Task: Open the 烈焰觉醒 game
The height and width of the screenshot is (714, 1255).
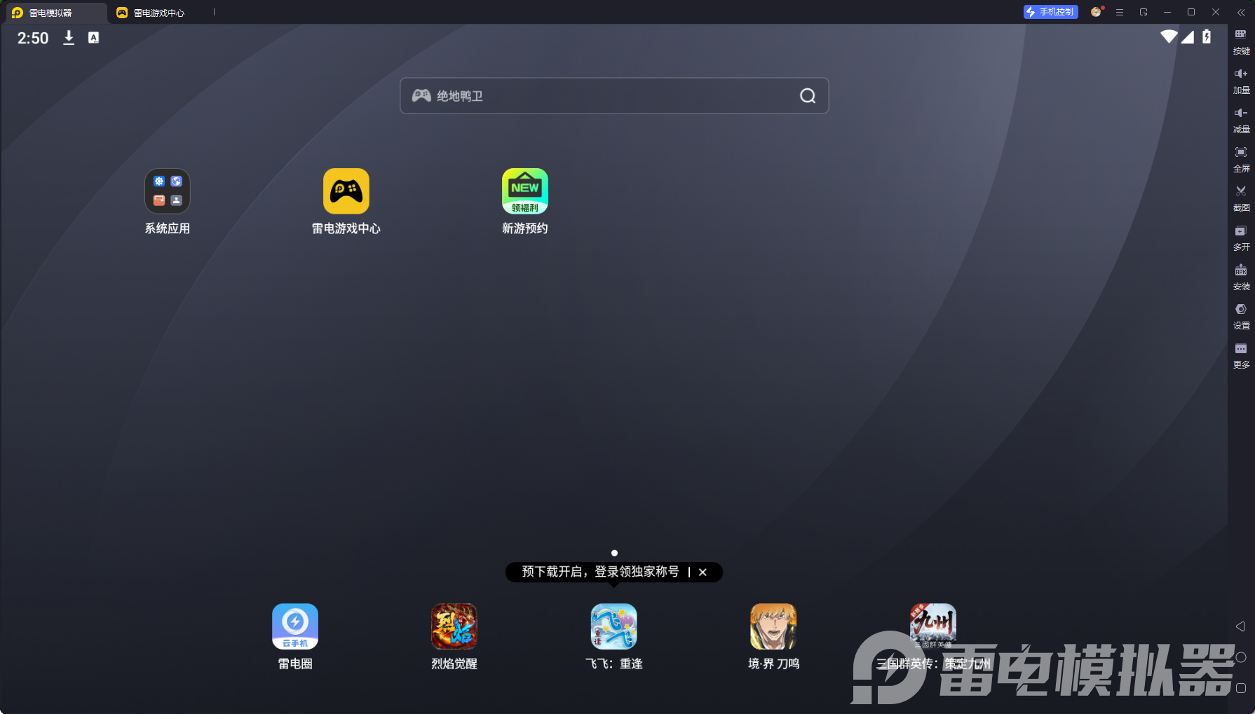Action: tap(454, 626)
